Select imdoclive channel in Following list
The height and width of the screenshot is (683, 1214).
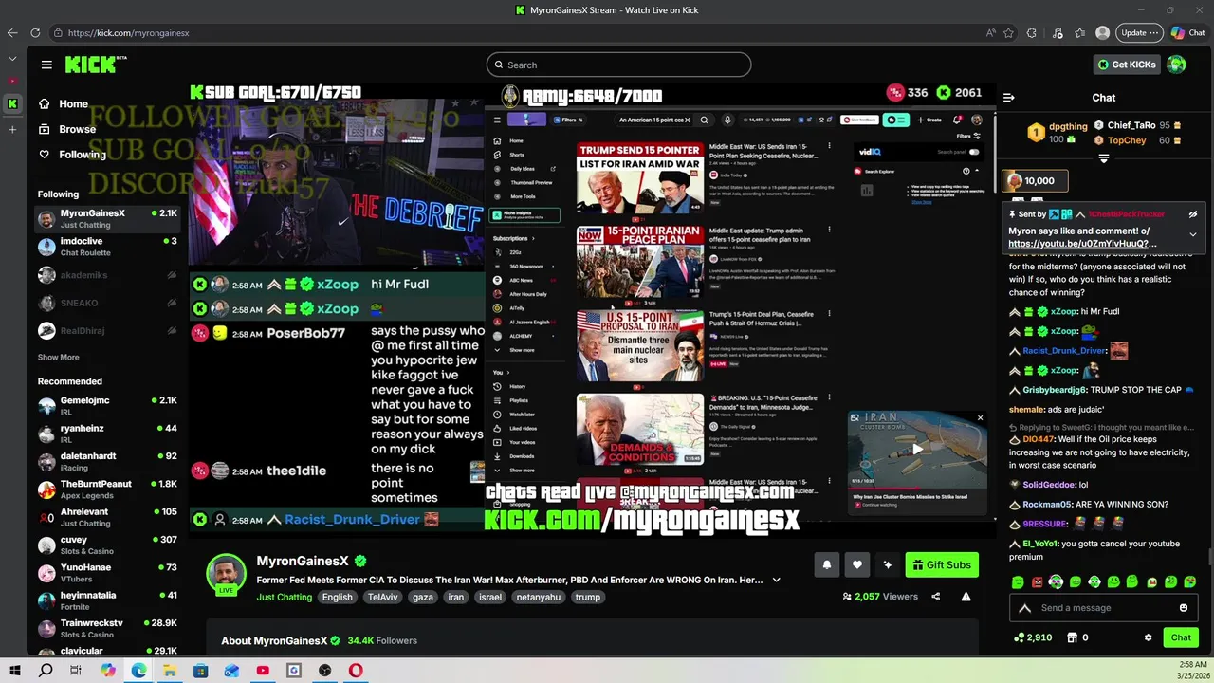pos(106,247)
